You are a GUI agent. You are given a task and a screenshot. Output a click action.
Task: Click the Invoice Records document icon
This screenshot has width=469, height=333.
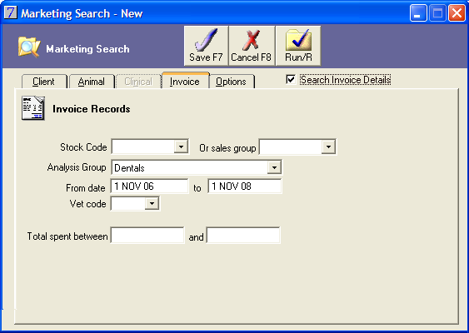coord(33,108)
